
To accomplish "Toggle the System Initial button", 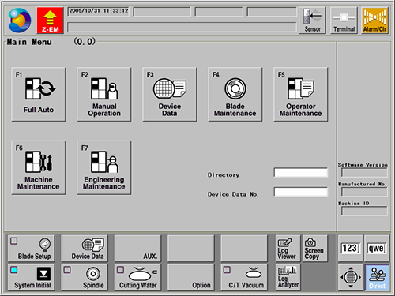I will (32, 277).
